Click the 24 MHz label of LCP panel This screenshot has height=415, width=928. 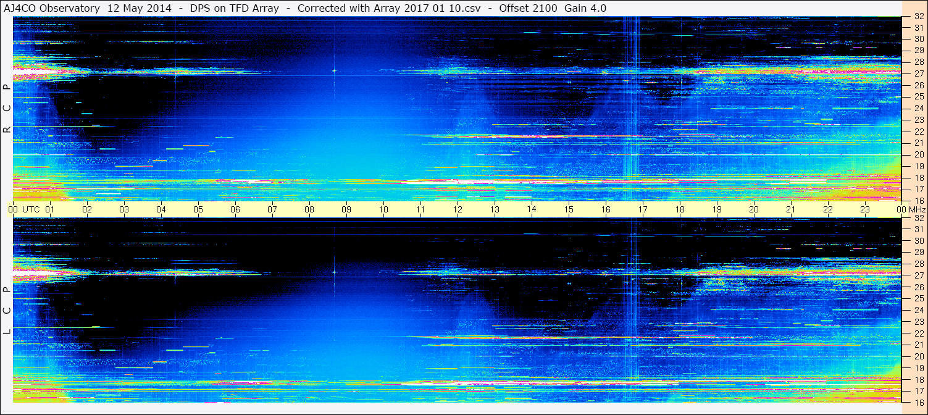click(x=919, y=310)
